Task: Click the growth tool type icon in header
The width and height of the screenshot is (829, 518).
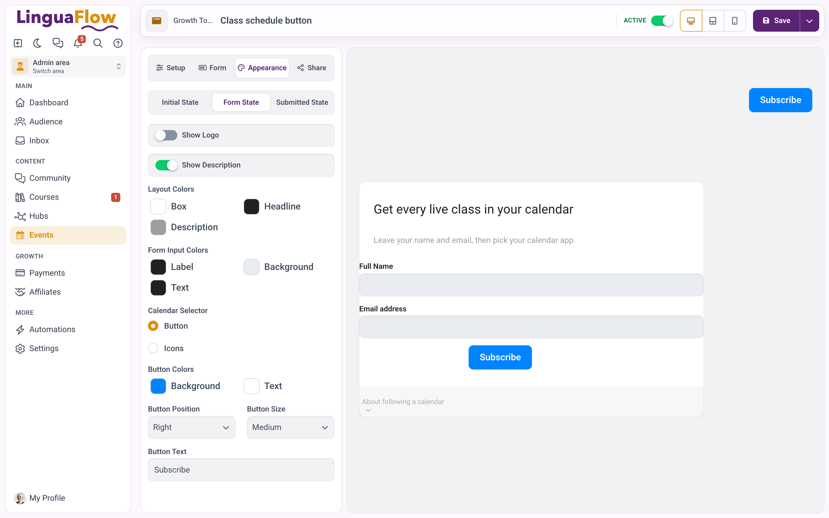Action: click(x=157, y=20)
